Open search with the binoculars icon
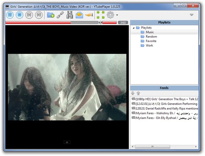Screen dimensions: 205x156 (x=70, y=15)
